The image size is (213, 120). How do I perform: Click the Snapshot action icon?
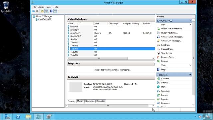[158, 91]
